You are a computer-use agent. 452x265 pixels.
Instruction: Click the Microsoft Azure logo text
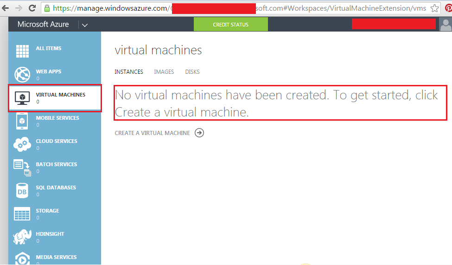click(x=43, y=24)
